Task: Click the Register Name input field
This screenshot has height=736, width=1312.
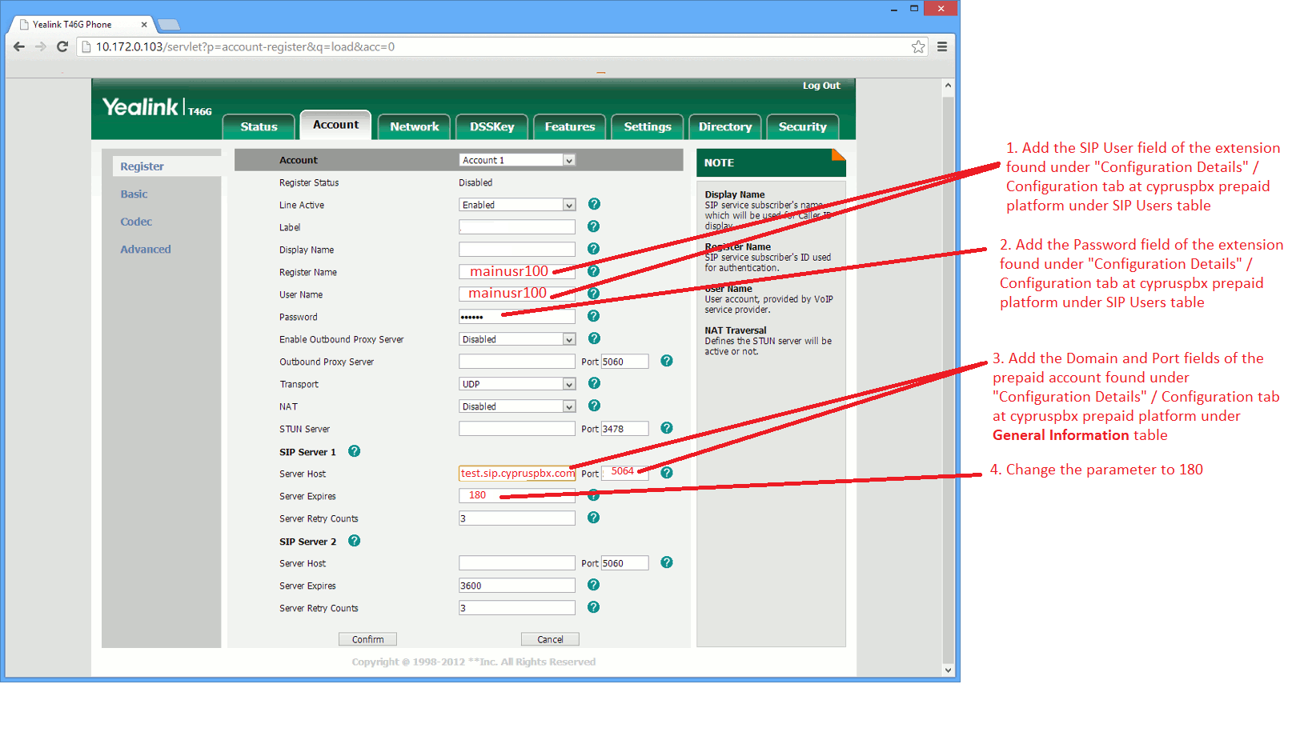Action: [x=517, y=272]
